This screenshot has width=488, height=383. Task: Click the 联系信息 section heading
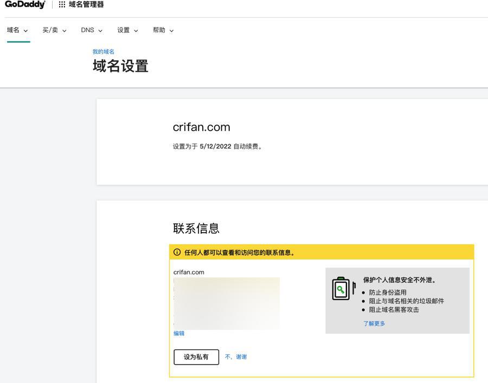click(x=196, y=228)
